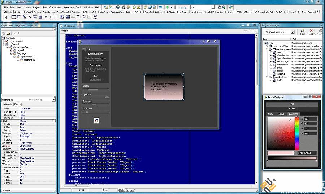Open the File menu
Image resolution: width=325 pixels, height=194 pixels.
point(6,7)
